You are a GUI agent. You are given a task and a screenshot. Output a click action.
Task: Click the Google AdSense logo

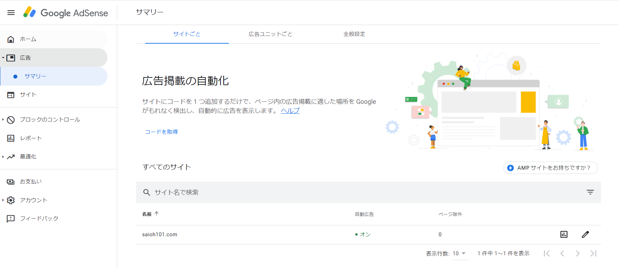tap(66, 13)
